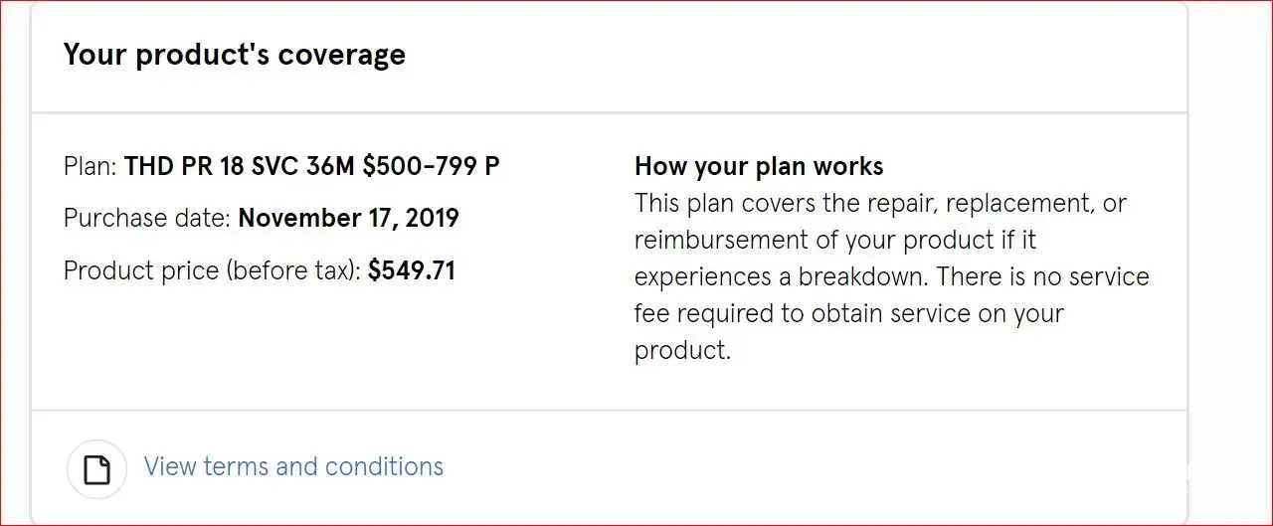The image size is (1273, 526).
Task: Click the "Plan:" label
Action: (91, 166)
